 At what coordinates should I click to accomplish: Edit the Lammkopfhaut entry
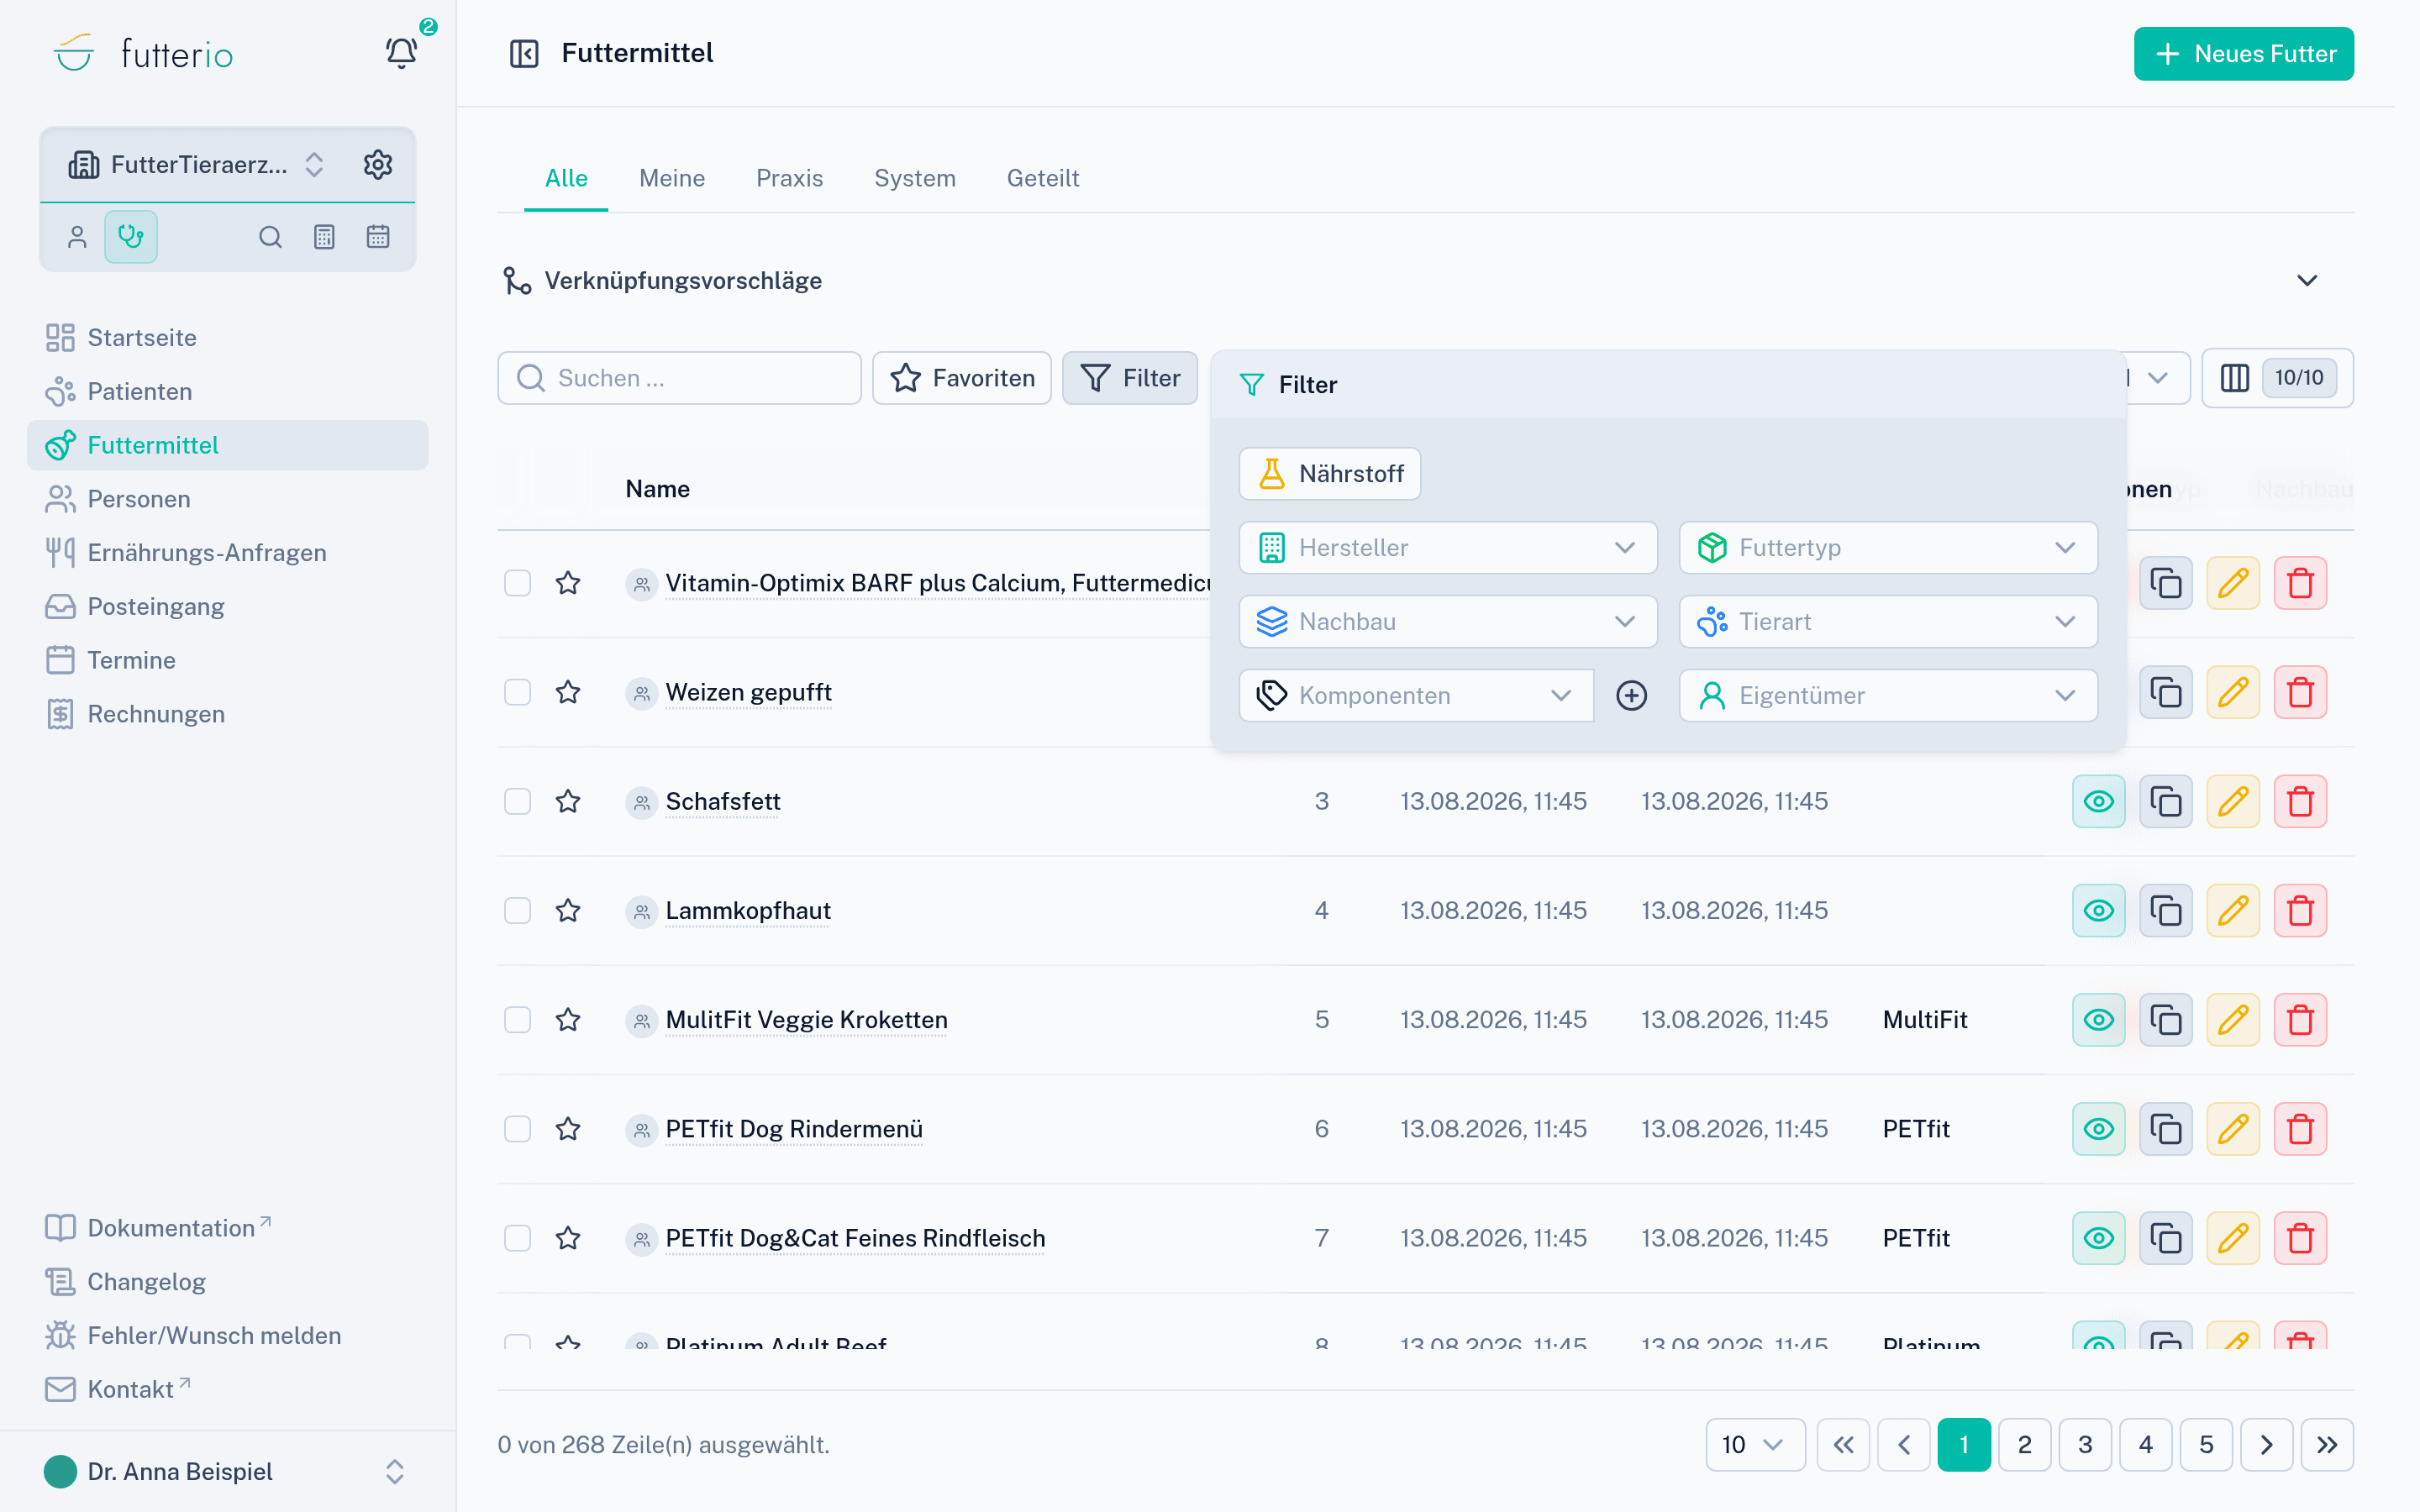click(x=2232, y=910)
